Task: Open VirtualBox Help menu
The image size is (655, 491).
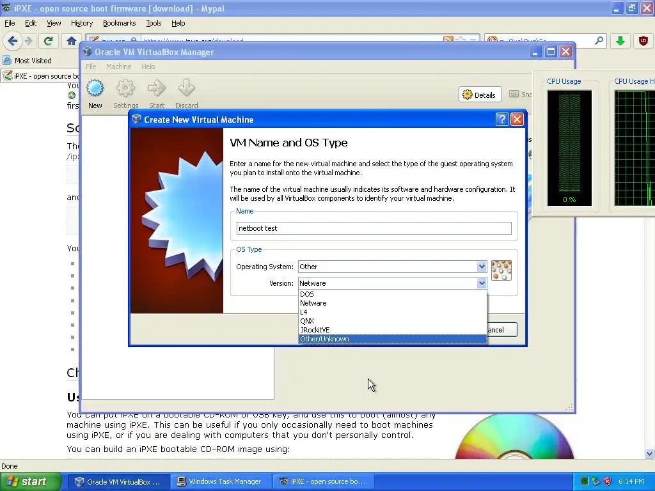Action: (148, 66)
